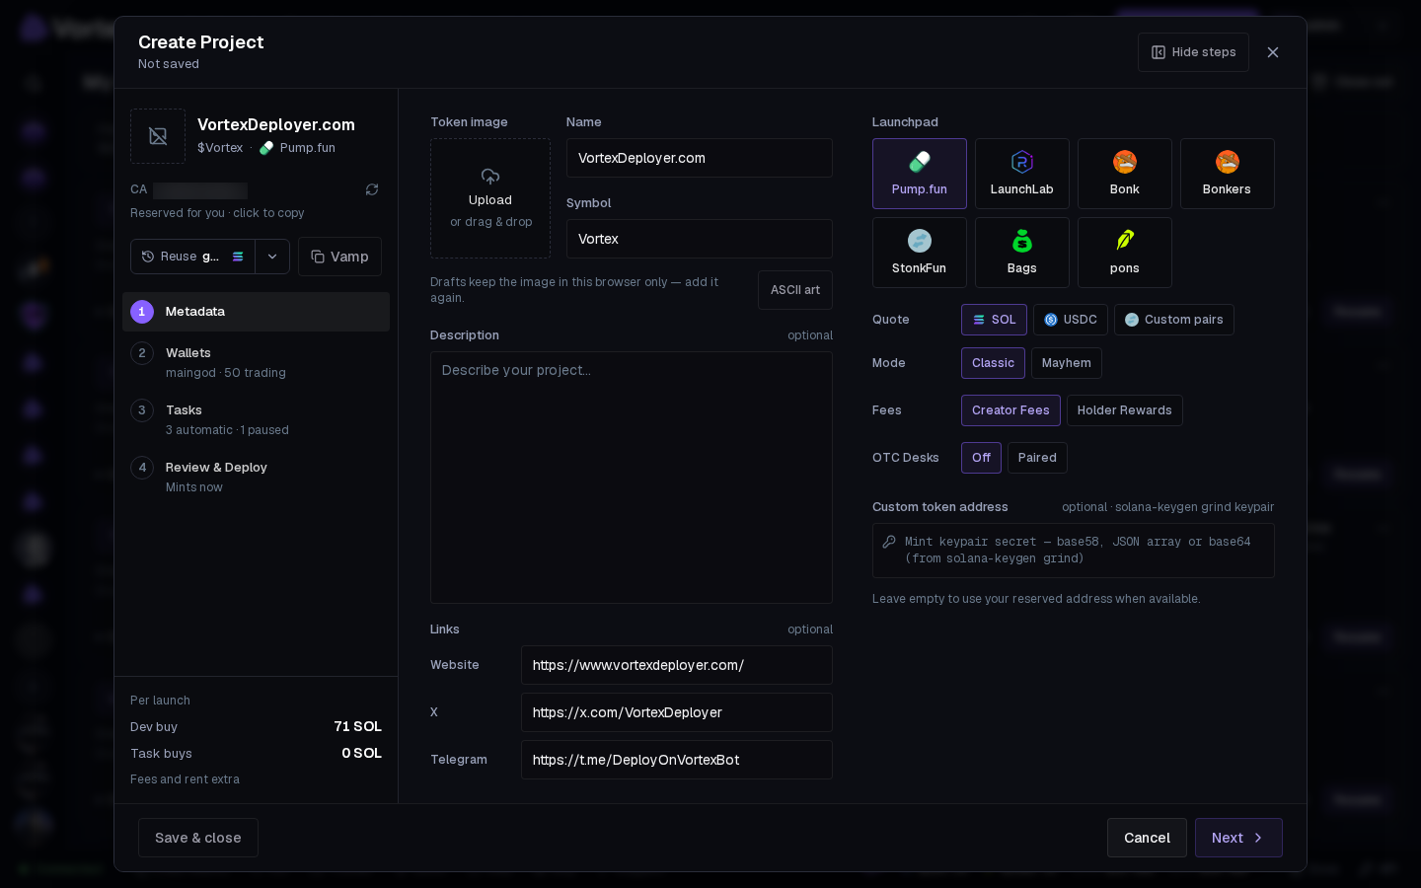The height and width of the screenshot is (888, 1421).
Task: Close the Create Project dialog
Action: pos(1273,52)
